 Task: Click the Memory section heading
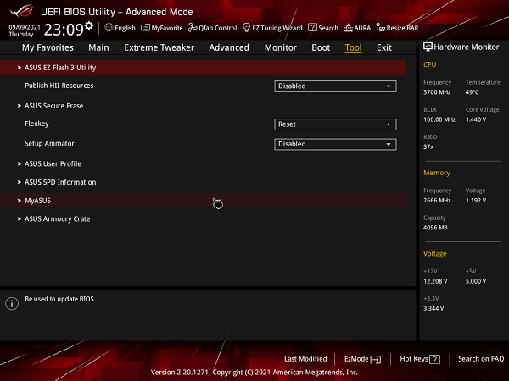tap(437, 173)
